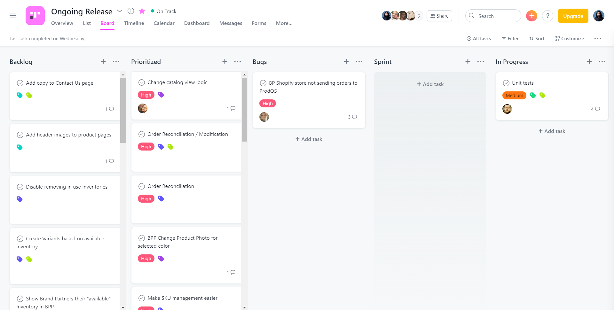The height and width of the screenshot is (310, 614).
Task: Click the orange quick add plus button
Action: click(x=531, y=16)
